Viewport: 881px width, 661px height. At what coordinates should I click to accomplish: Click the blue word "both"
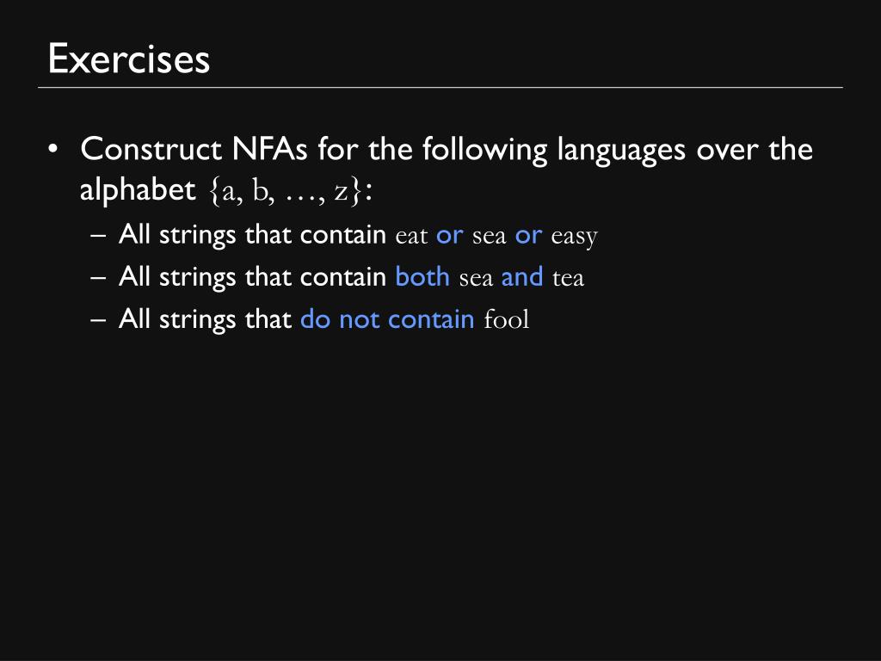tap(422, 276)
